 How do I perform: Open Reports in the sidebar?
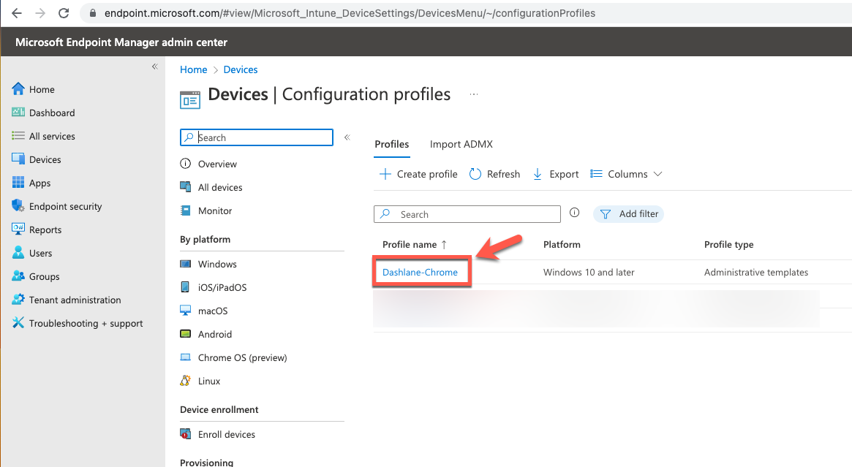pos(45,229)
